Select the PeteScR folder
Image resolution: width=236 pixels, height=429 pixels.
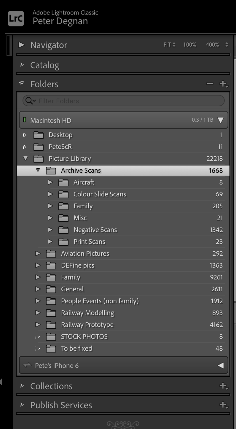[60, 147]
